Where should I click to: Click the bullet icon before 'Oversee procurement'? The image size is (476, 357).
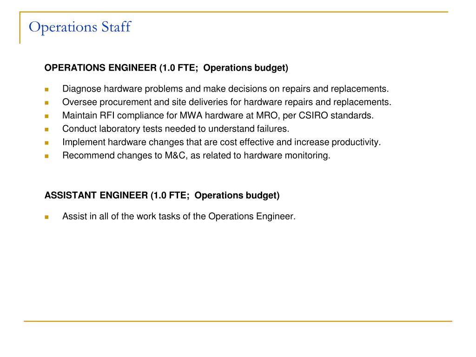(x=46, y=103)
